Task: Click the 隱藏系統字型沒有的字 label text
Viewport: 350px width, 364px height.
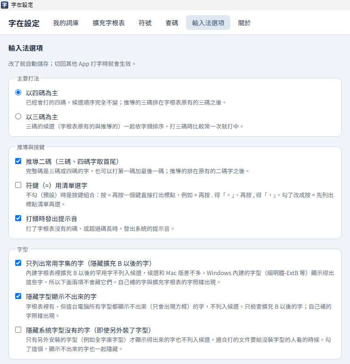Action: coord(89,330)
